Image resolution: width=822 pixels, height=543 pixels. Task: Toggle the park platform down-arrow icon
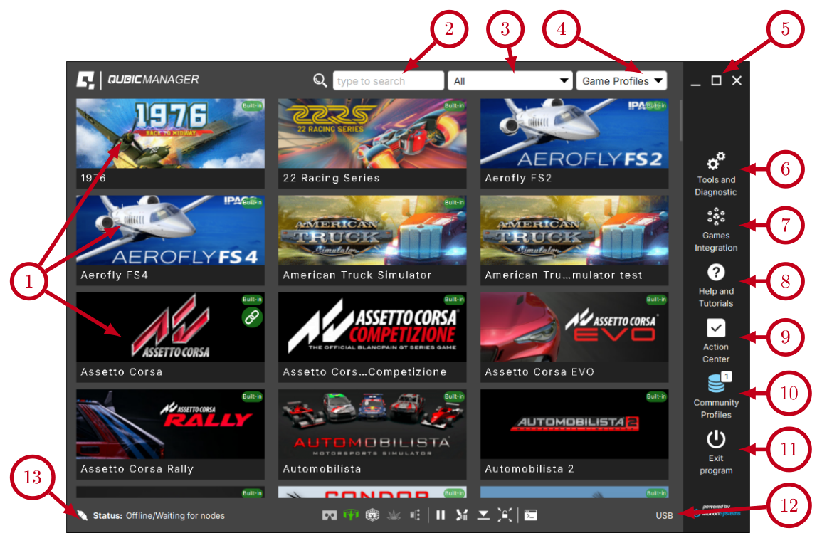(x=483, y=515)
